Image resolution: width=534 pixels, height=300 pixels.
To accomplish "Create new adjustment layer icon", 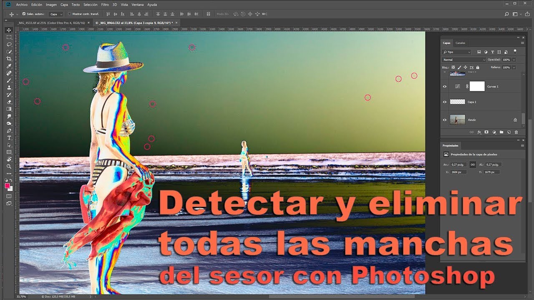I will [x=494, y=132].
